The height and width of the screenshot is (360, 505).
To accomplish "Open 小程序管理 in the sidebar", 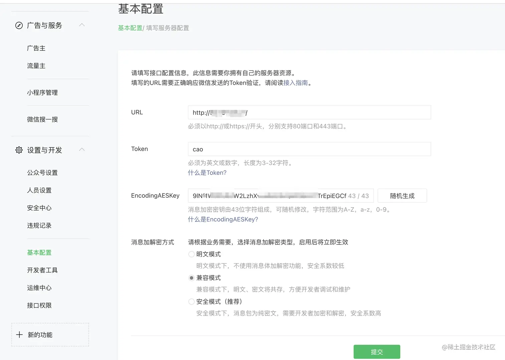I will 42,93.
